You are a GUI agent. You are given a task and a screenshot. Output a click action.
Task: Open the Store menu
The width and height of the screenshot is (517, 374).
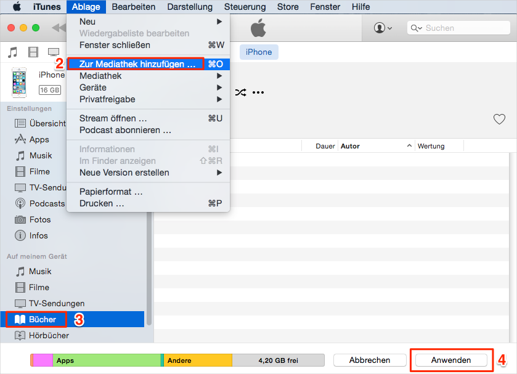point(288,7)
